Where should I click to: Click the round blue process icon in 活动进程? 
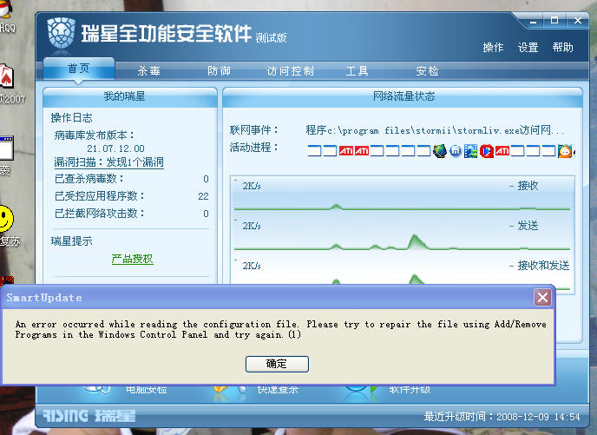click(x=456, y=151)
